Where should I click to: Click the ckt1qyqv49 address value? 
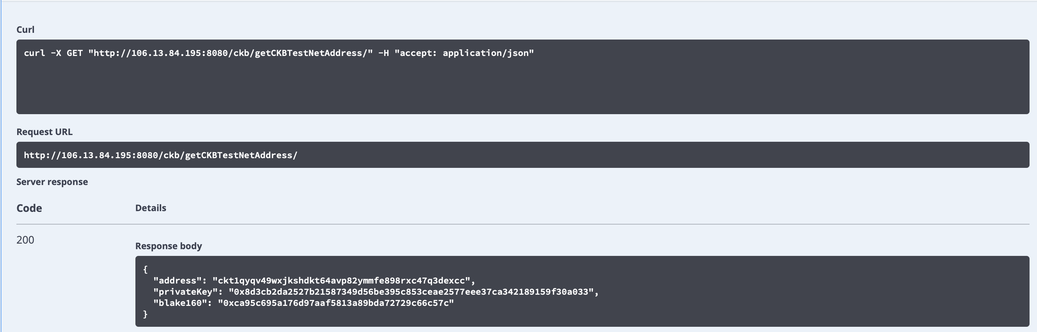(x=341, y=281)
